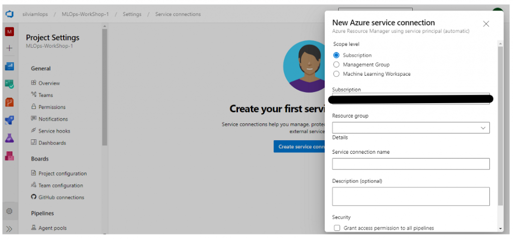Open Agent pools under Pipelines
The height and width of the screenshot is (241, 513).
click(x=52, y=228)
